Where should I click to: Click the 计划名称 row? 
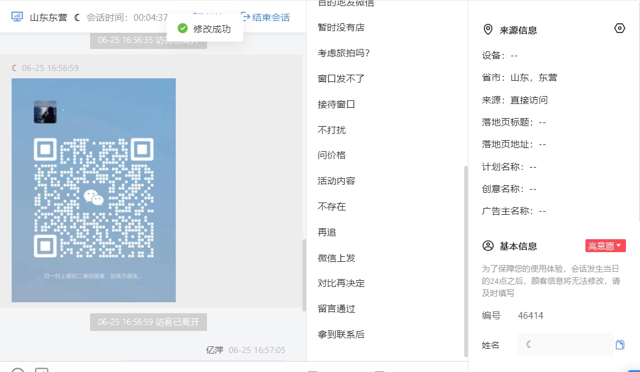click(509, 167)
